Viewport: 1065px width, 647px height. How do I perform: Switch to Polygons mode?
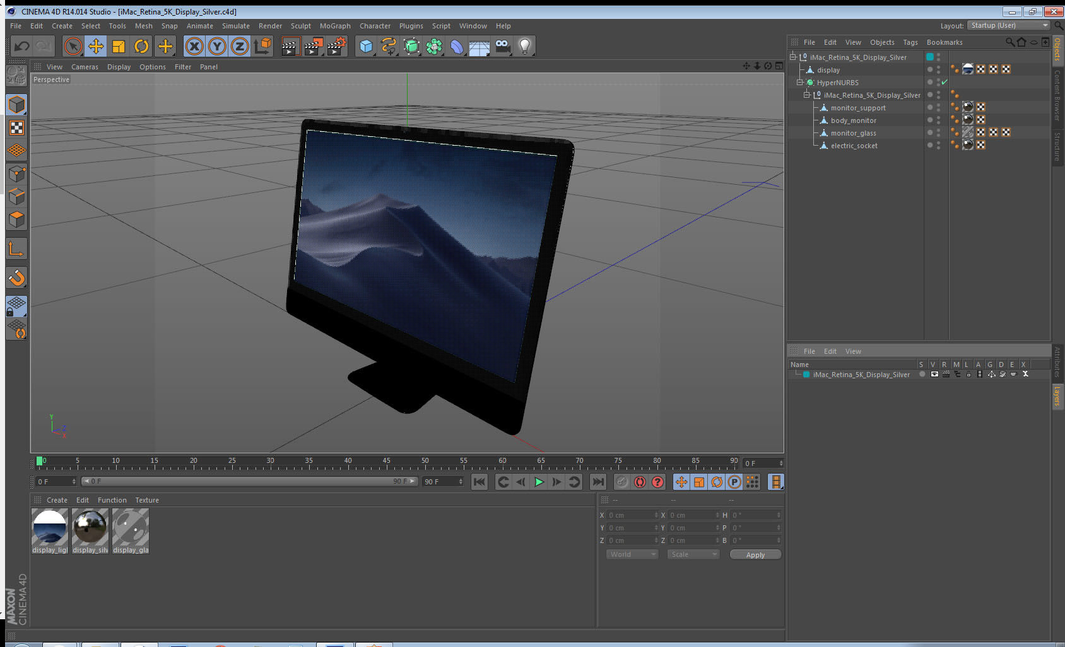point(16,219)
